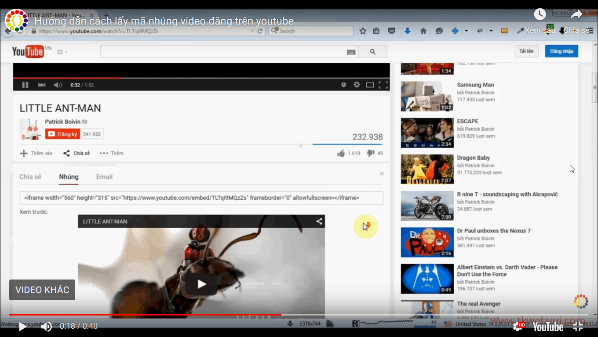Close the share panel with the X
The height and width of the screenshot is (337, 598).
pyautogui.click(x=382, y=174)
